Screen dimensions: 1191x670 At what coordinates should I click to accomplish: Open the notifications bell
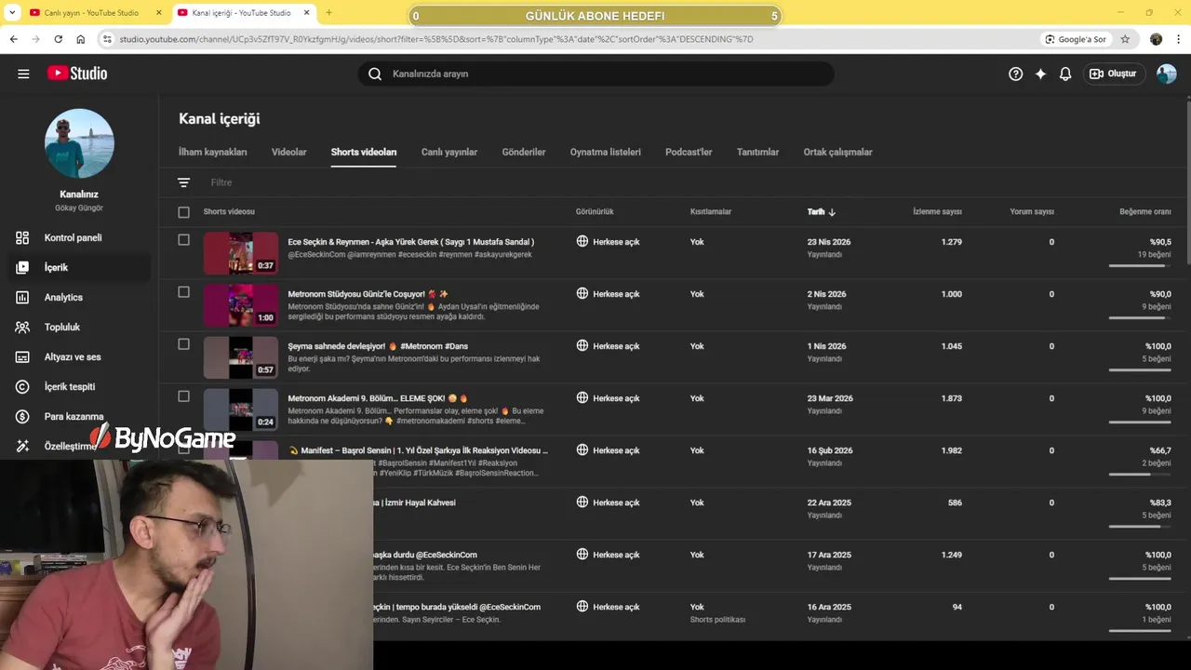1065,74
